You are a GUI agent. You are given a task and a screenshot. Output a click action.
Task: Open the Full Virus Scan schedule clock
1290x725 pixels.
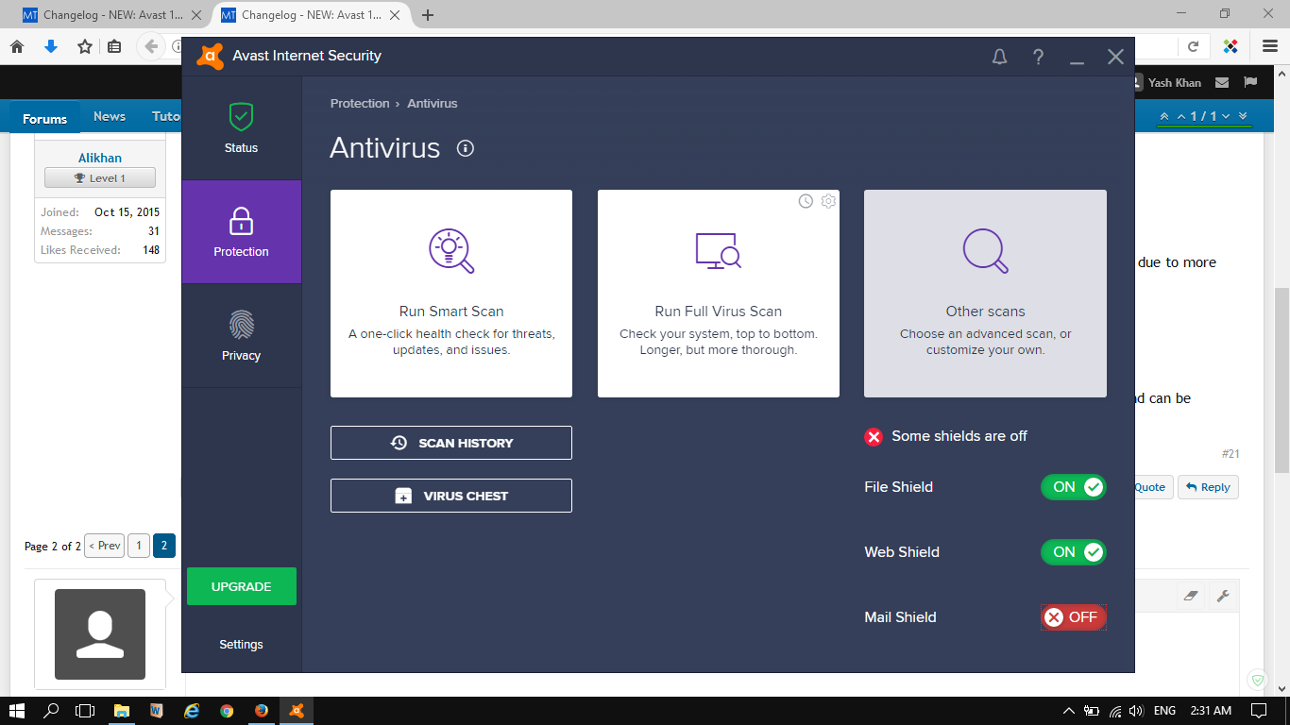coord(806,201)
